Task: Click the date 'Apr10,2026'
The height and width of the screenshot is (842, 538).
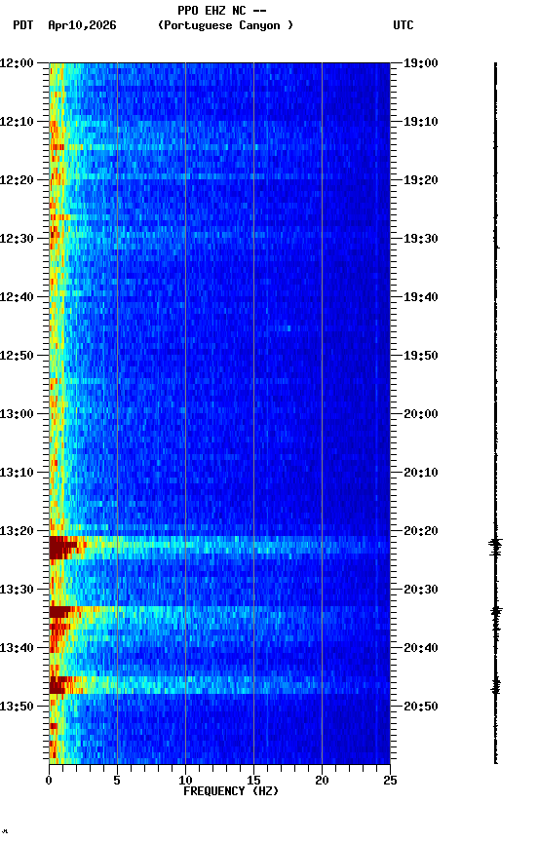Action: (82, 25)
